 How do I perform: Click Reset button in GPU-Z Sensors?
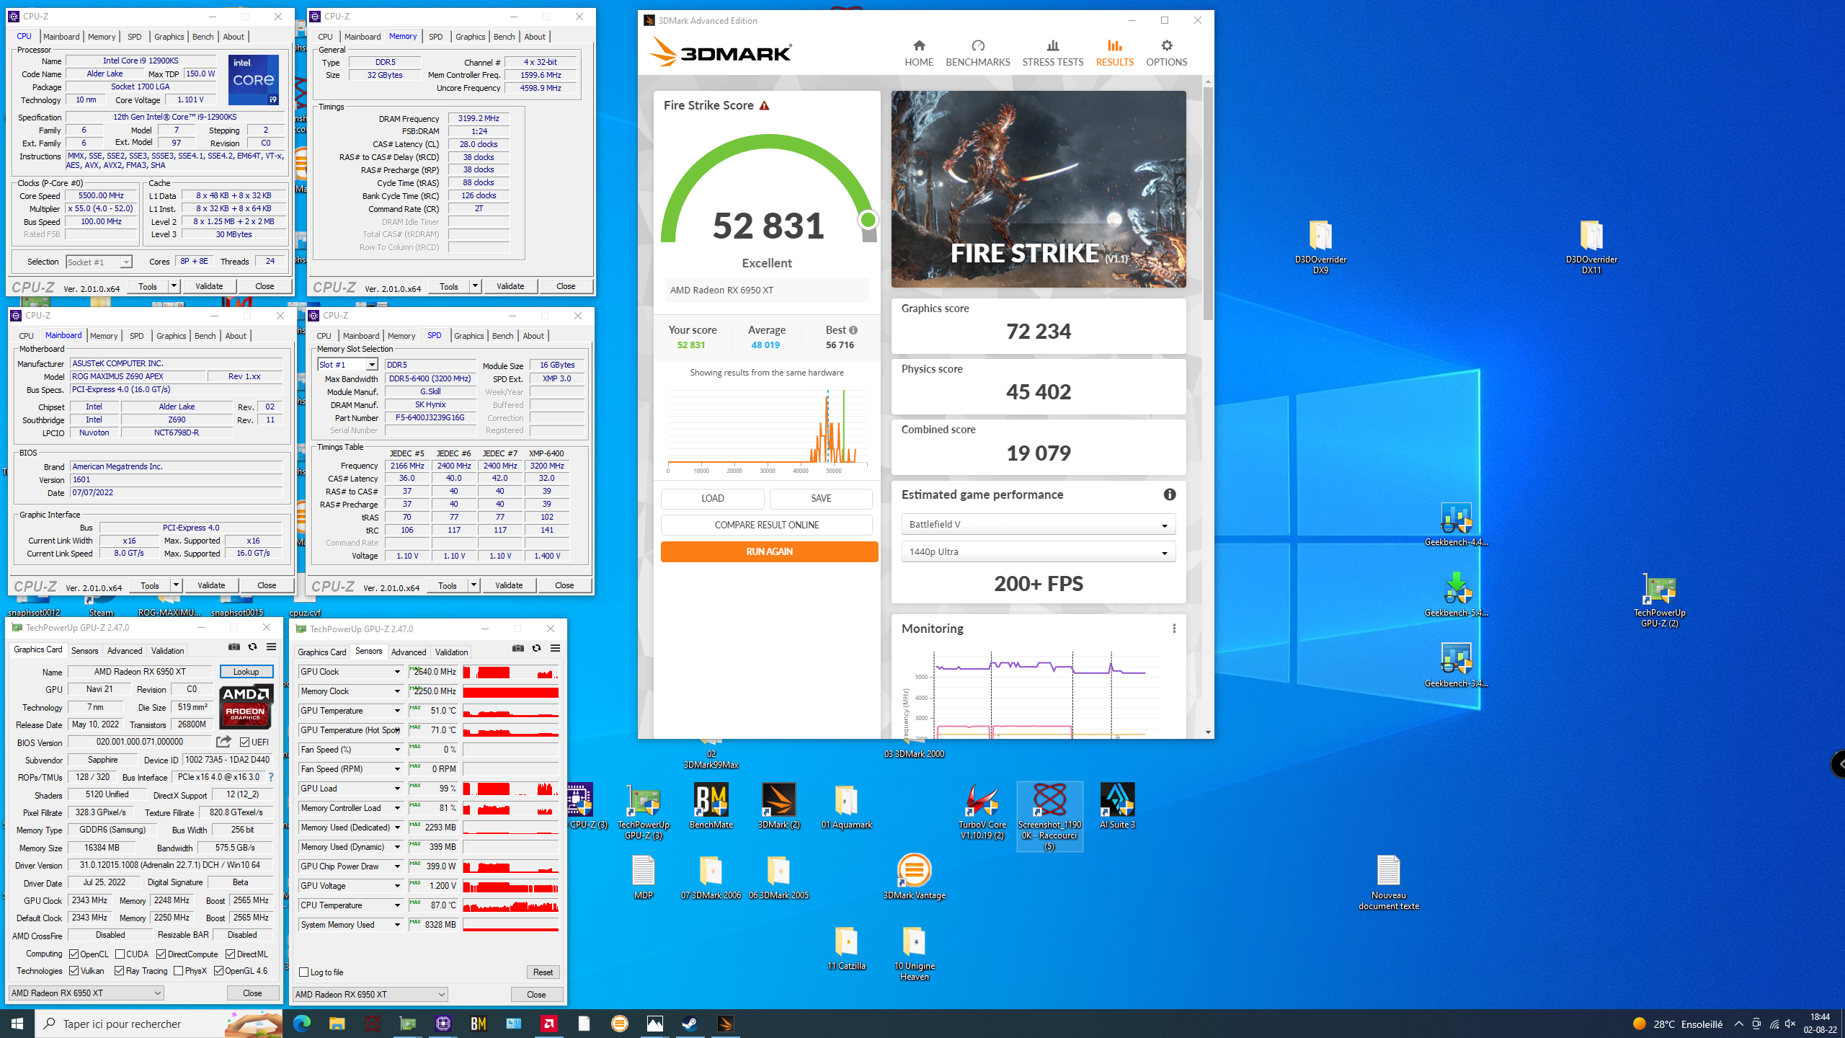pyautogui.click(x=543, y=972)
